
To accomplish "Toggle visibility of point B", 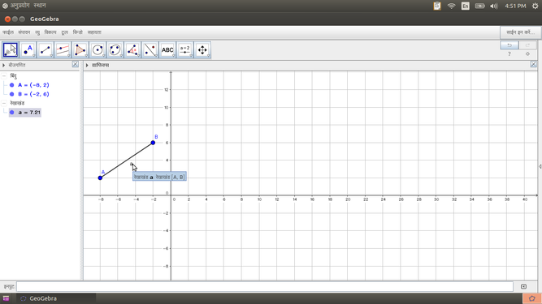I will coord(11,94).
